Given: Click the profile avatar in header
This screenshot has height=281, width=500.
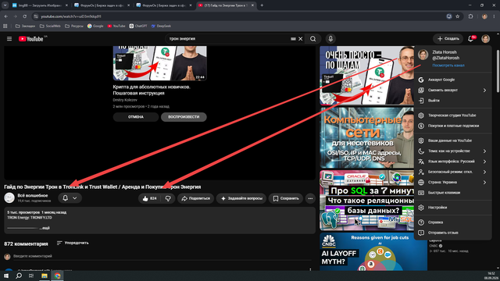Looking at the screenshot, I should [485, 39].
